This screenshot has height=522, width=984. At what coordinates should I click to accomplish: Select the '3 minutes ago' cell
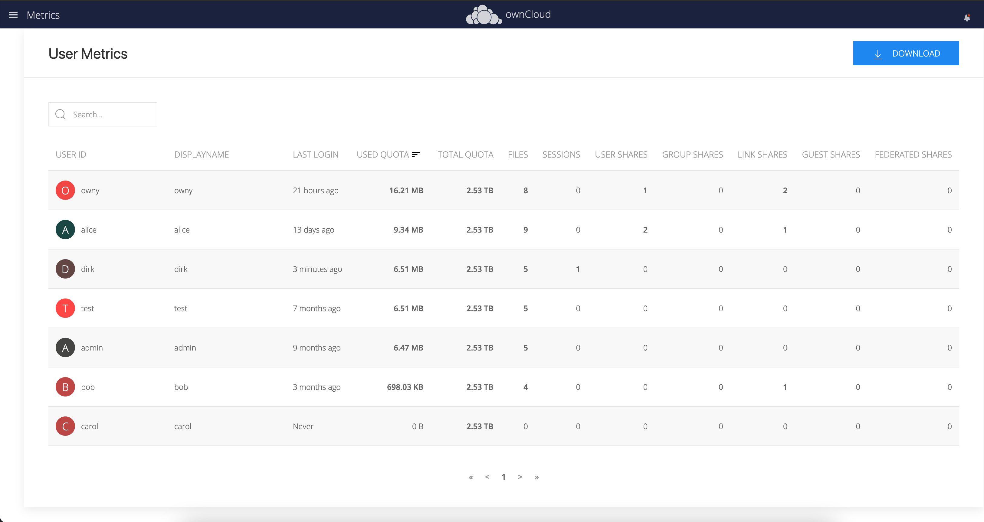coord(317,269)
